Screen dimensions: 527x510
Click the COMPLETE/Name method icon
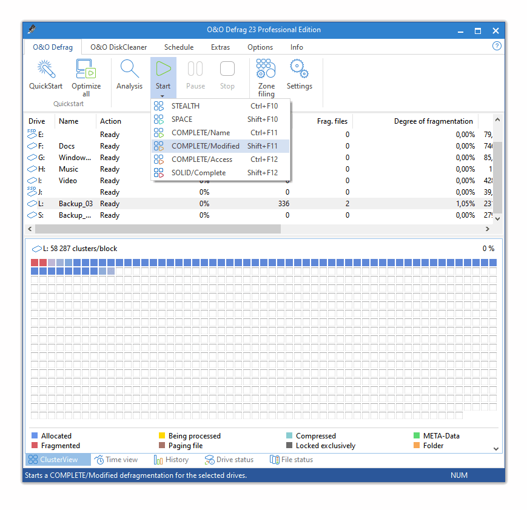pos(159,133)
